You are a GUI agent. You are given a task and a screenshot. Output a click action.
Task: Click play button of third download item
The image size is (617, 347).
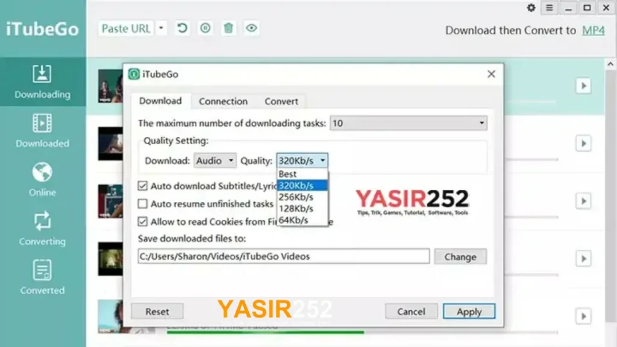point(583,201)
